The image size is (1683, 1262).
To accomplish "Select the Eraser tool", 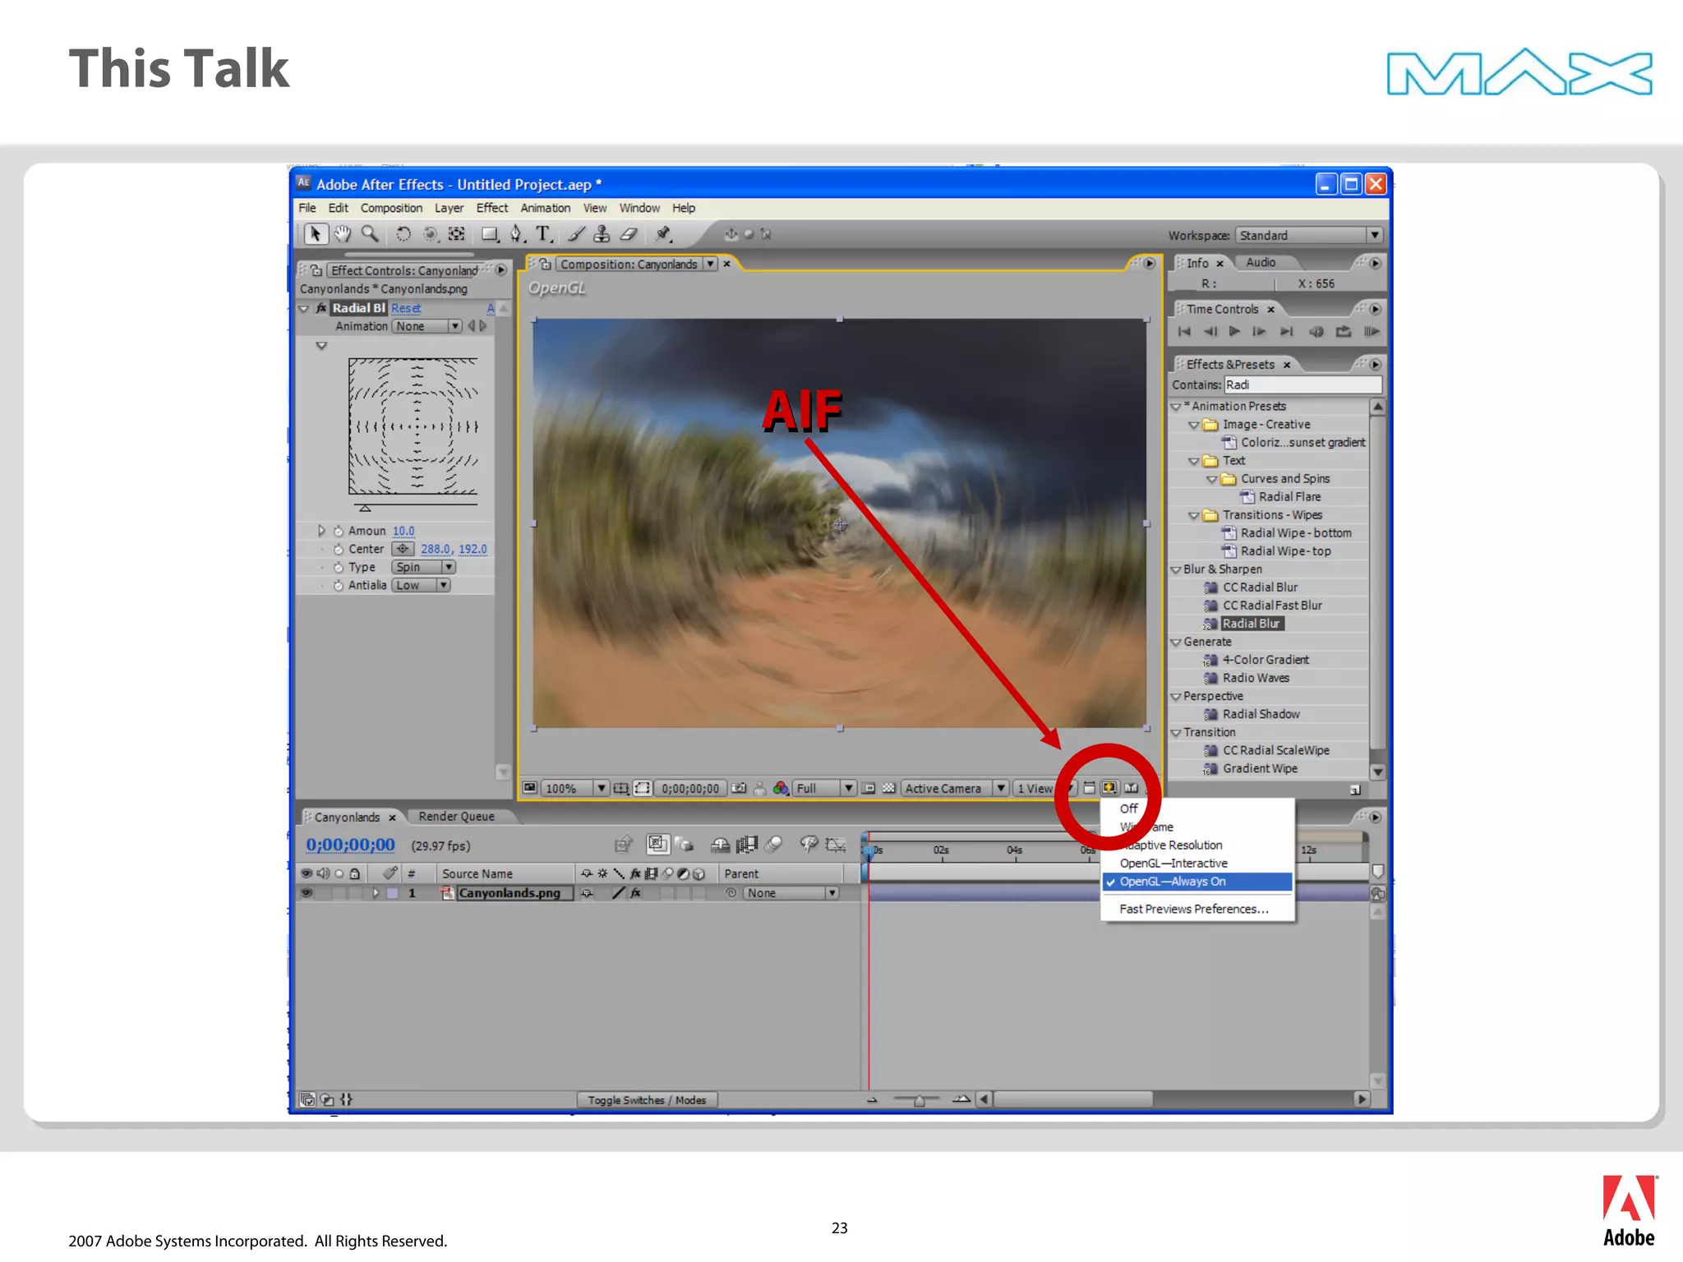I will pyautogui.click(x=629, y=234).
